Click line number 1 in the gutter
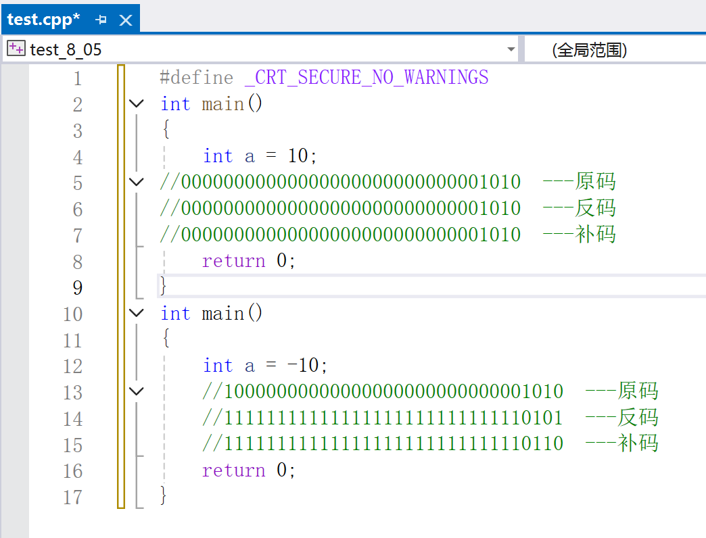The image size is (706, 538). point(78,78)
